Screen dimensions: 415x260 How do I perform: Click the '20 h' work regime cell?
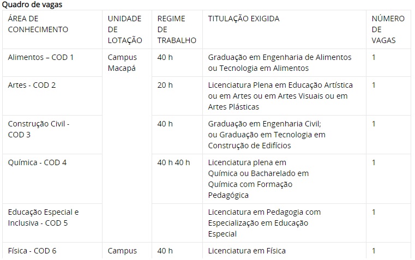[177, 96]
